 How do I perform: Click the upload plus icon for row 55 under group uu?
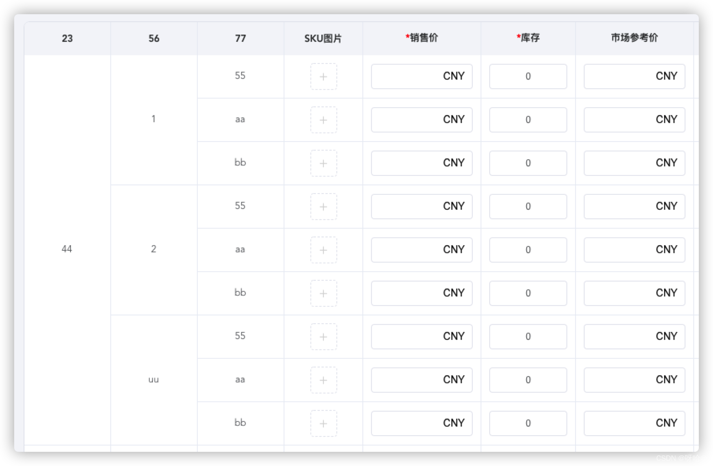(323, 336)
